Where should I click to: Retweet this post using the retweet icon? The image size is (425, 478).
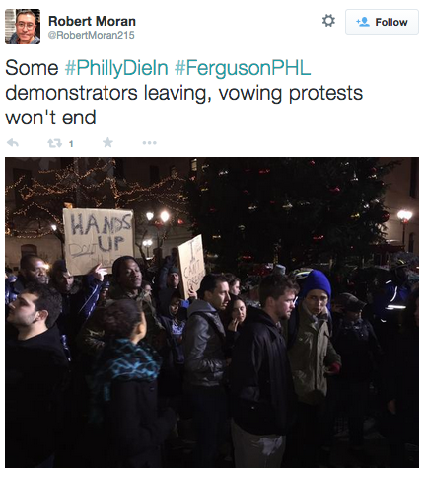(54, 143)
